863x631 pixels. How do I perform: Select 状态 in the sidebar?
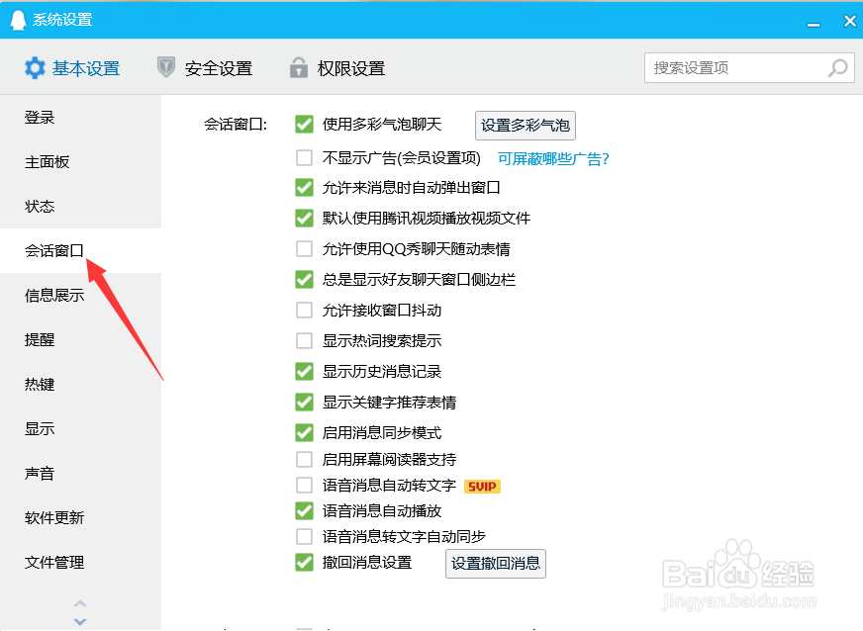click(x=80, y=207)
